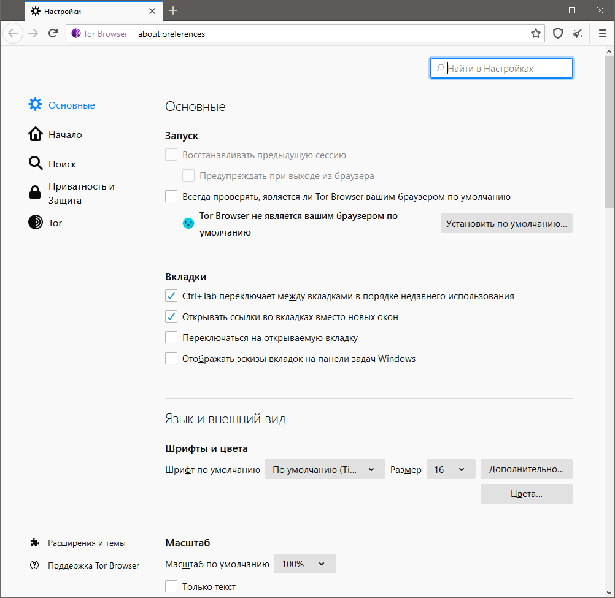Screen dimensions: 615x598
Task: Bookmark this page with the star icon
Action: click(x=535, y=33)
